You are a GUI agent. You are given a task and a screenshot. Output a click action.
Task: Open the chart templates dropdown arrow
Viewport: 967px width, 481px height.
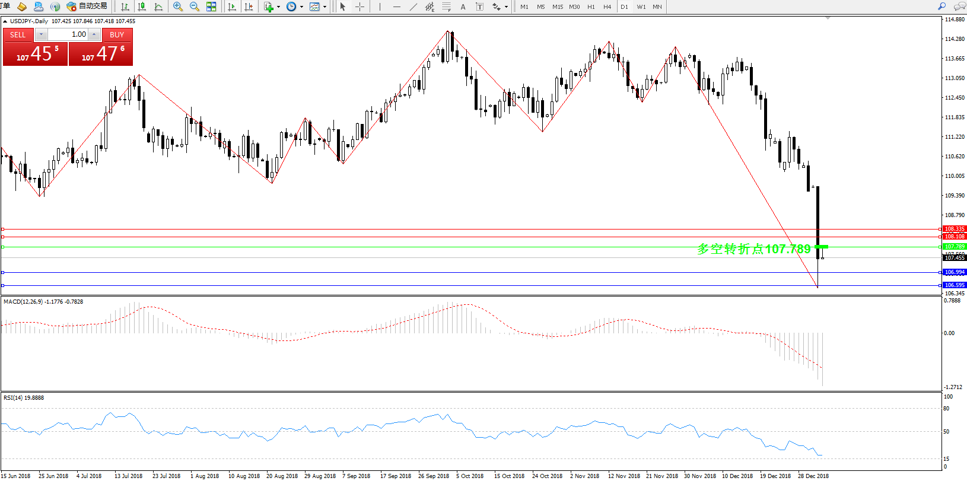325,7
